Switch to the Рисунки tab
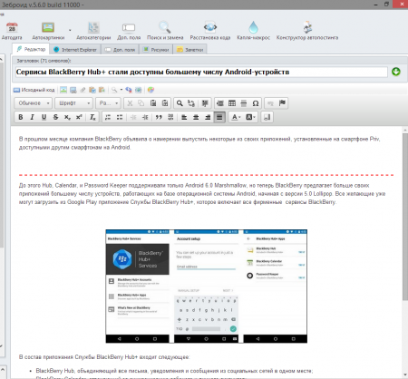This screenshot has height=379, width=408. pyautogui.click(x=156, y=50)
